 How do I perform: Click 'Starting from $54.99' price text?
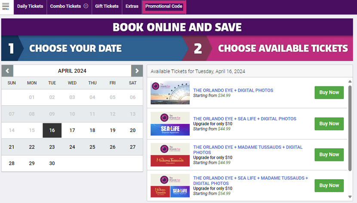(x=212, y=194)
